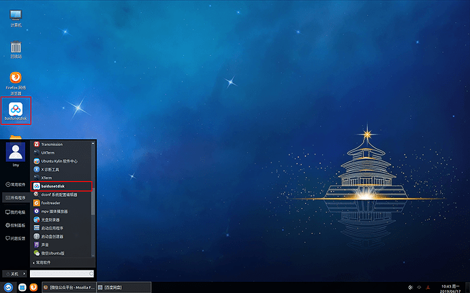The width and height of the screenshot is (470, 293).
Task: Switch to the Mozilla Firefox taskbar window
Action: coord(67,288)
